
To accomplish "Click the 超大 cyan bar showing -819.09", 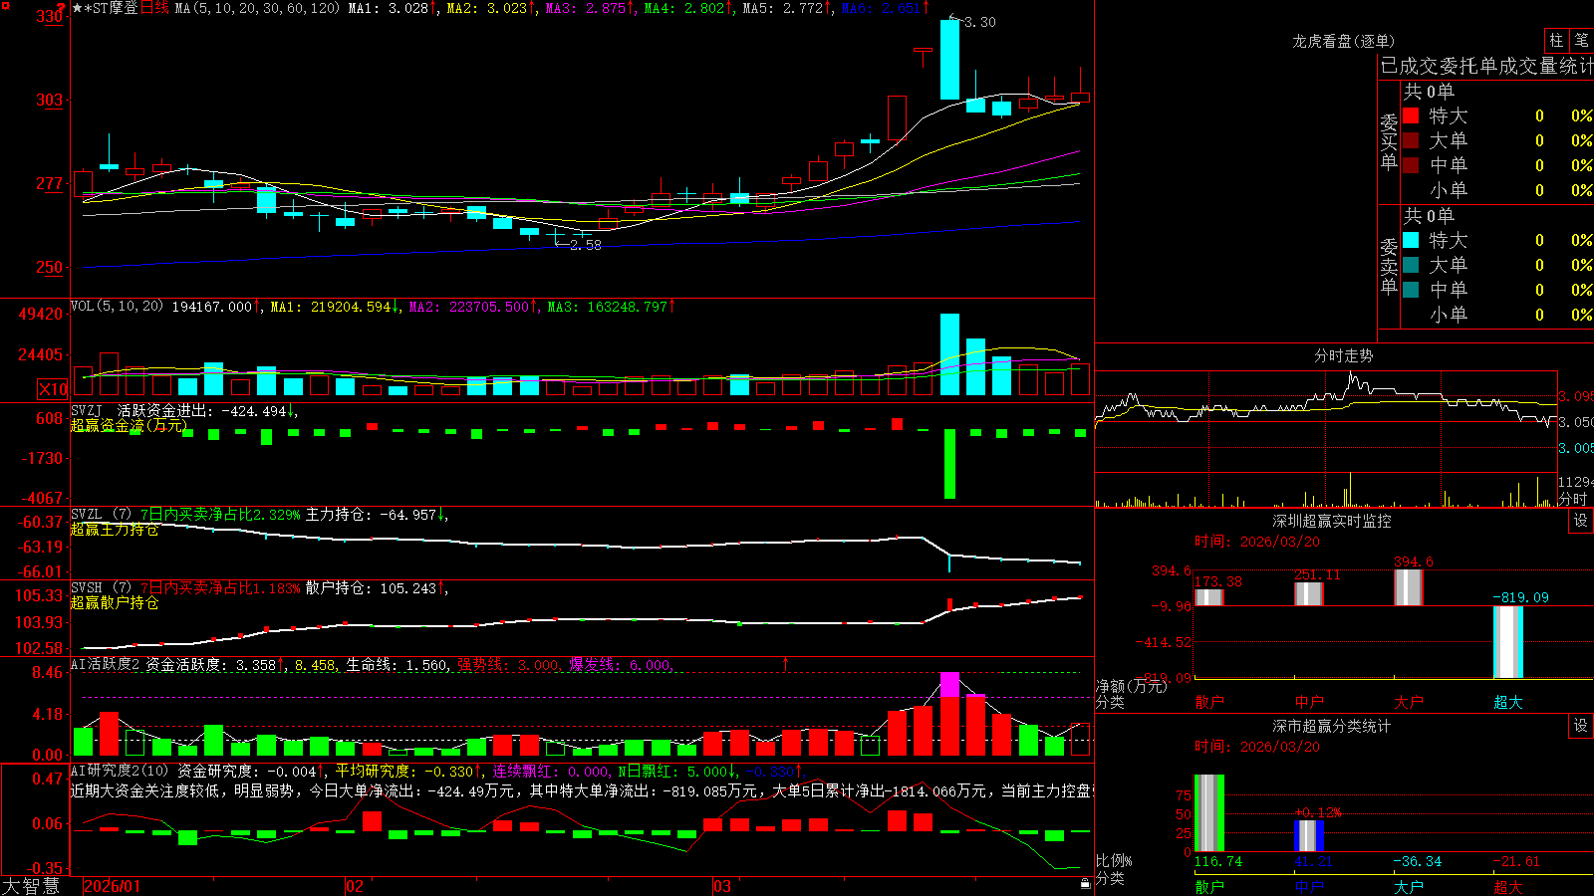I will coord(1507,642).
